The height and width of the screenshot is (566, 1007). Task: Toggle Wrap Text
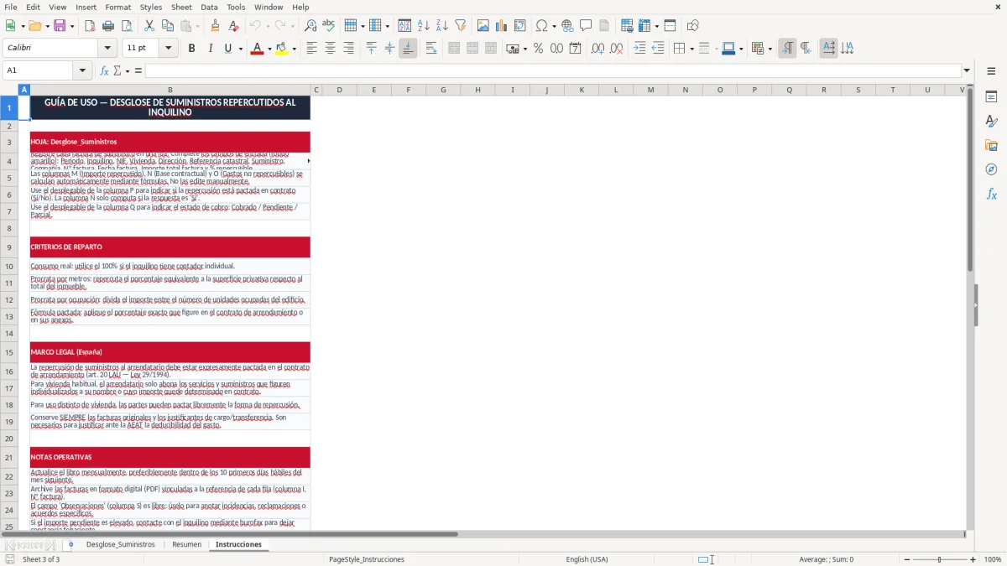point(431,49)
